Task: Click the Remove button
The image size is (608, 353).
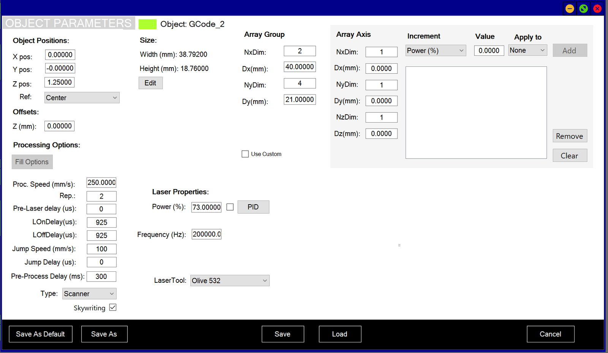Action: 570,136
